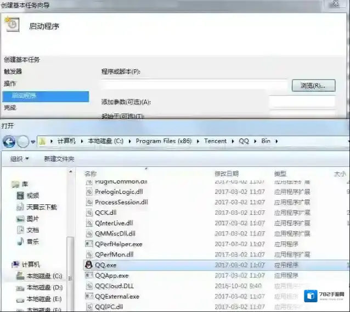This screenshot has width=350, height=312.
Task: Click the 添加参数 optional input field
Action: point(302,102)
